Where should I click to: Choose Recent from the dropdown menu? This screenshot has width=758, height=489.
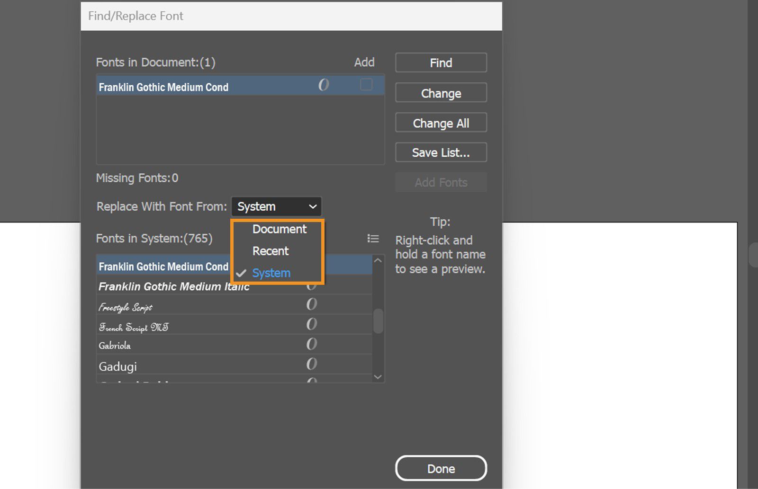[x=271, y=251]
